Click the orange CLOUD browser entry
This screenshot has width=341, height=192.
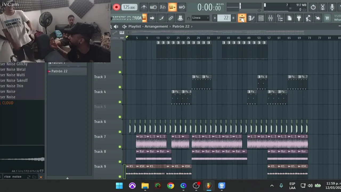(x=7, y=103)
